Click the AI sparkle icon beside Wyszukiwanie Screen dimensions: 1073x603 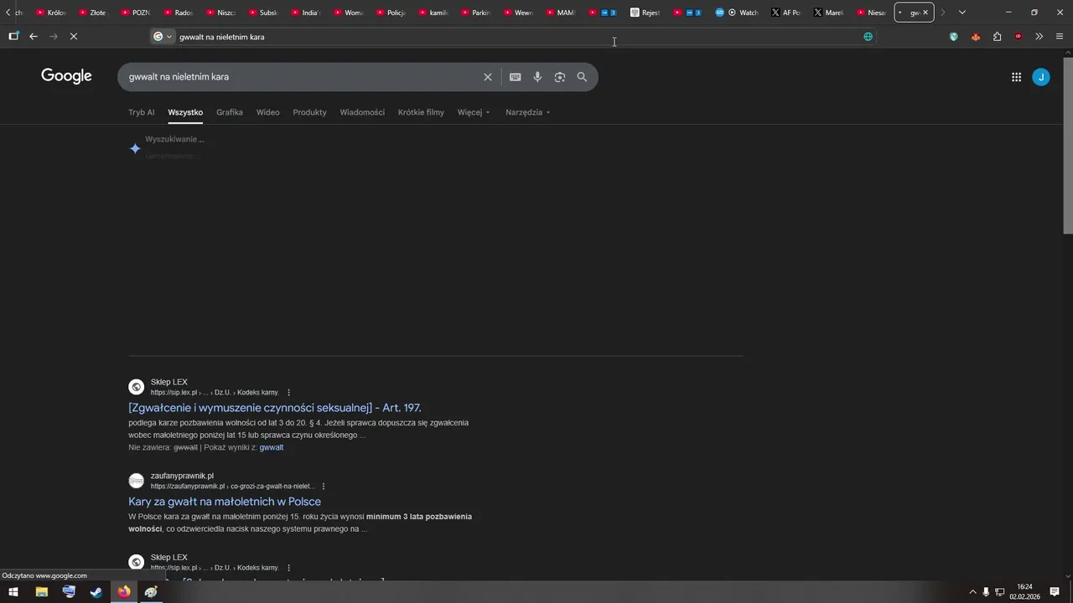(x=135, y=148)
